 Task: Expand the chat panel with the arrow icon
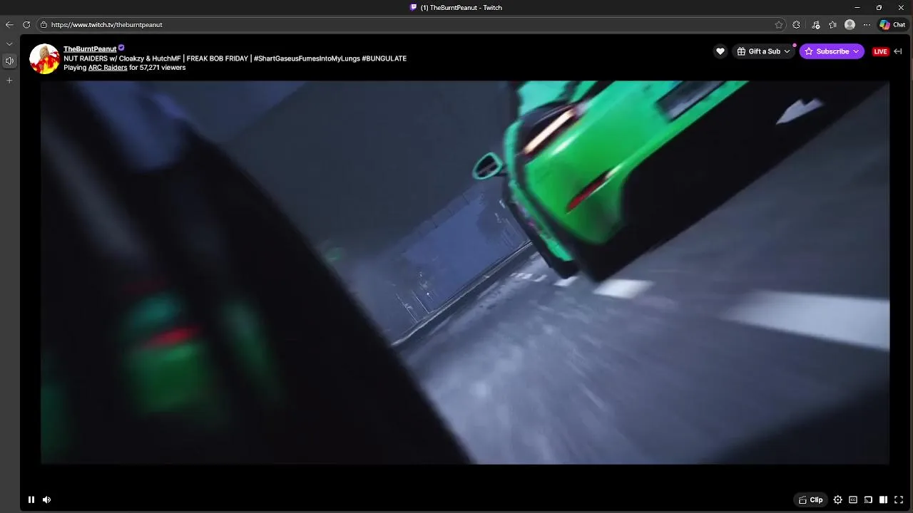click(898, 51)
